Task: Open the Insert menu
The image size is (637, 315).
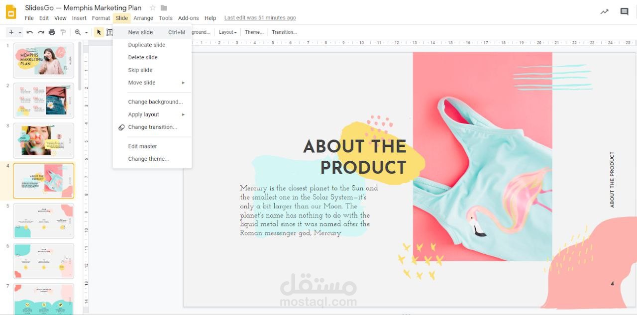Action: tap(79, 18)
